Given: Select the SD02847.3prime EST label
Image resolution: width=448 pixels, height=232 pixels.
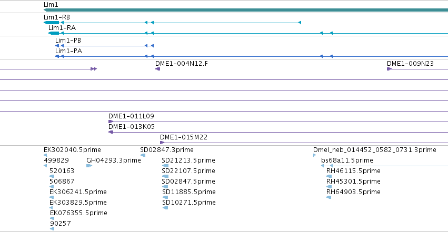Looking at the screenshot, I should pyautogui.click(x=167, y=150).
